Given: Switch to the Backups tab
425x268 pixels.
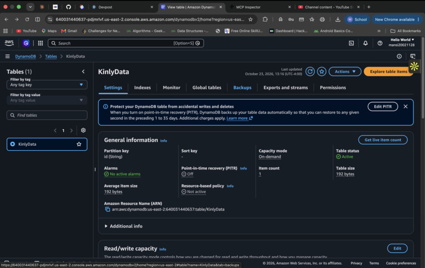Looking at the screenshot, I should click(x=243, y=88).
